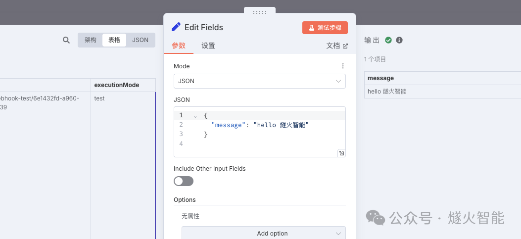Switch to the 参数 tab

click(x=179, y=46)
